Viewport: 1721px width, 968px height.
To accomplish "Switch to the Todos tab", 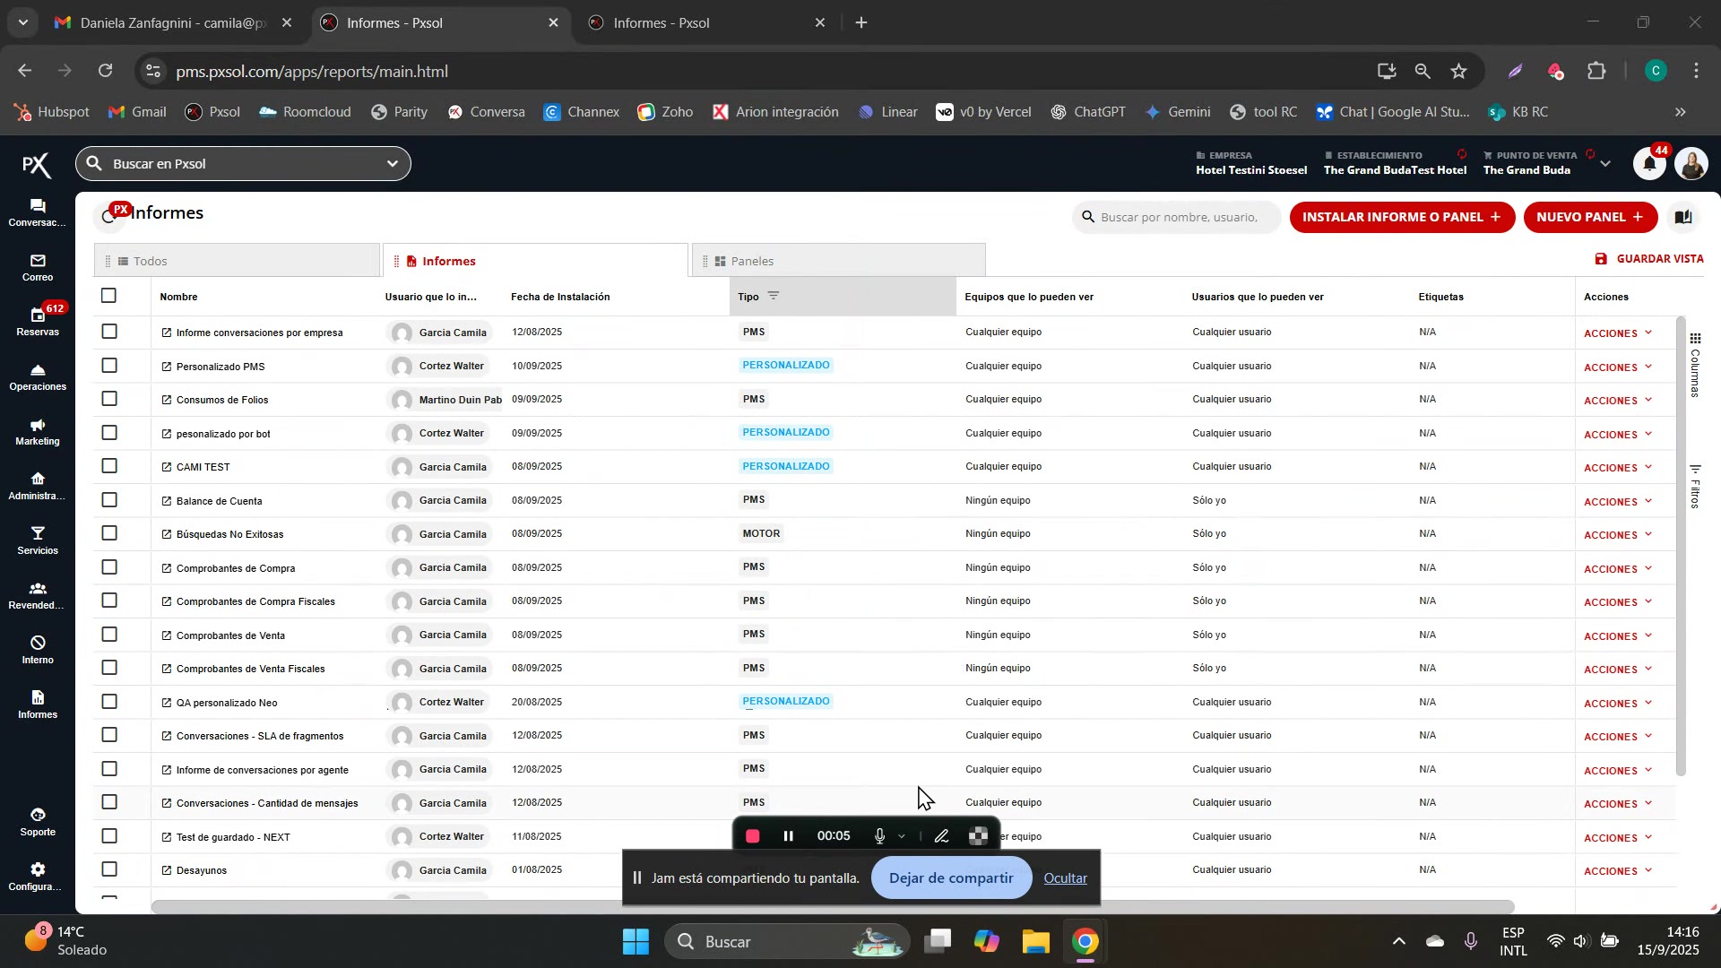I will [x=150, y=261].
